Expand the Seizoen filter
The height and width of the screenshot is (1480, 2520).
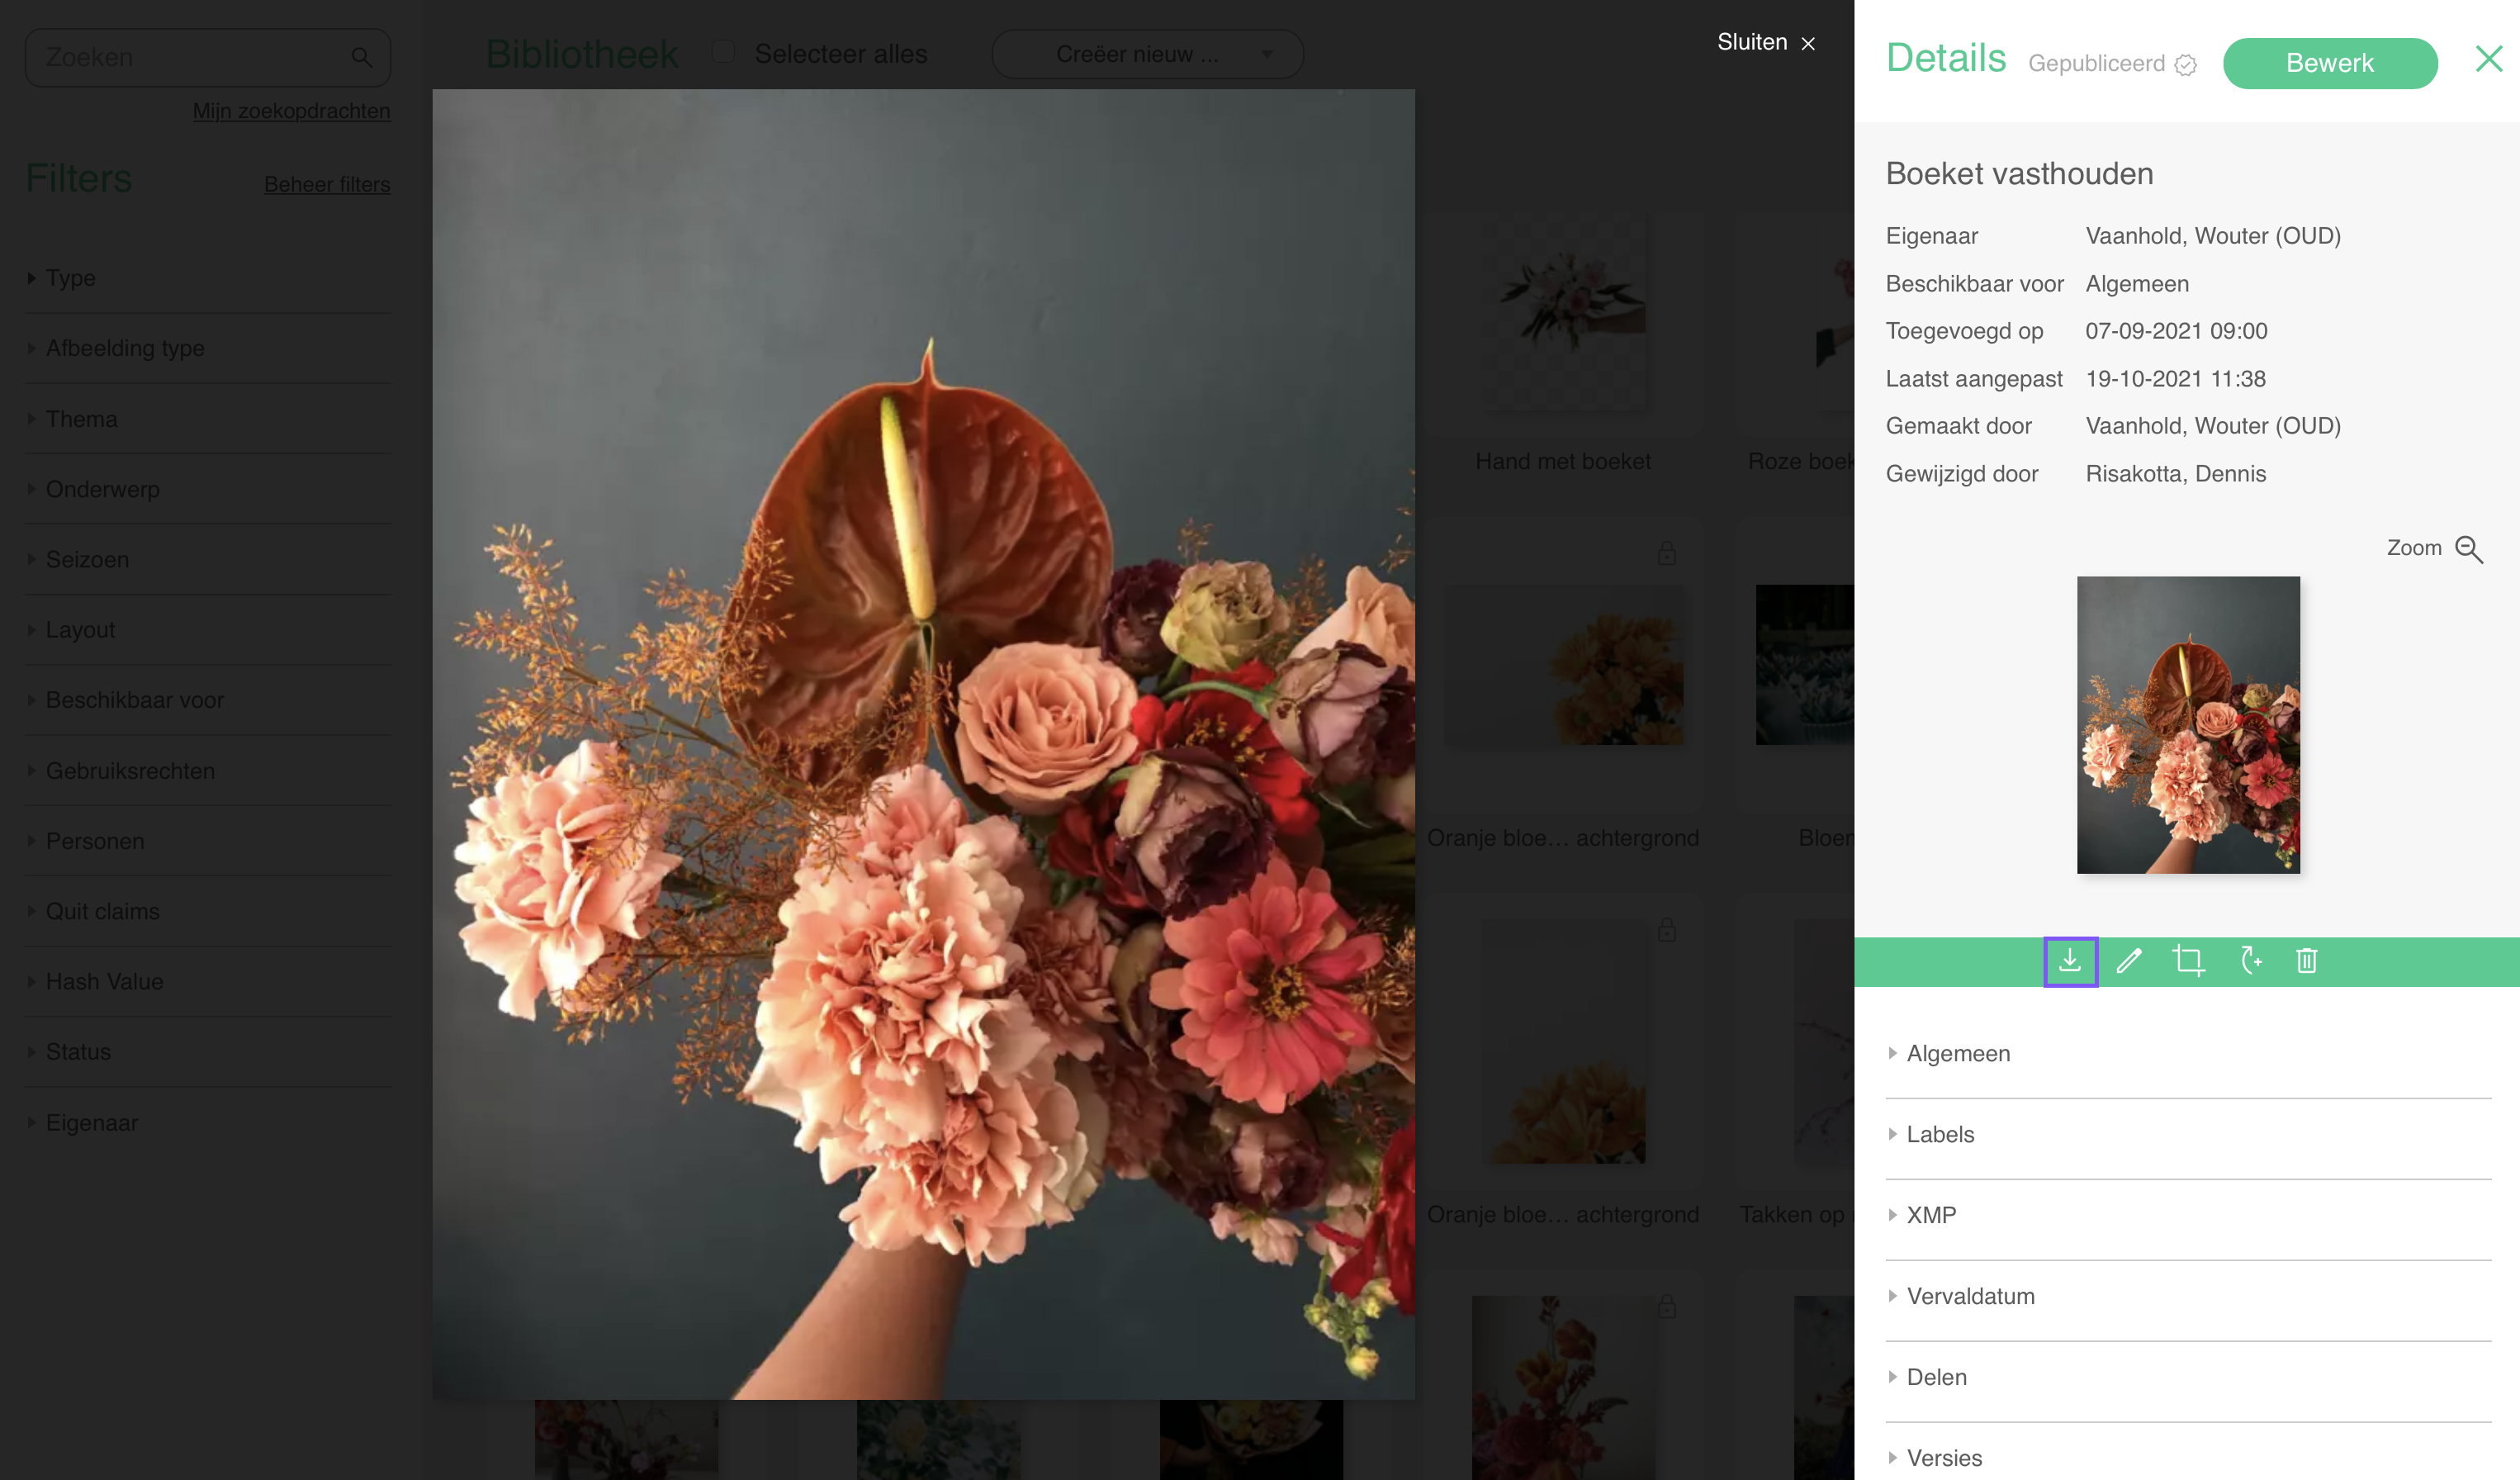(x=208, y=559)
